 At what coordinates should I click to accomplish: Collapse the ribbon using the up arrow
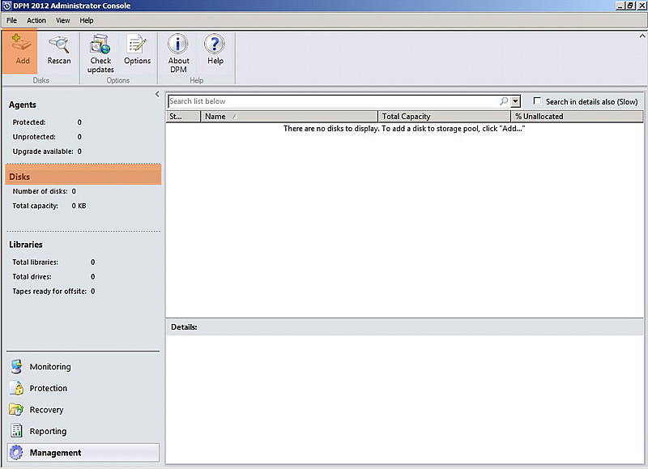click(x=641, y=36)
